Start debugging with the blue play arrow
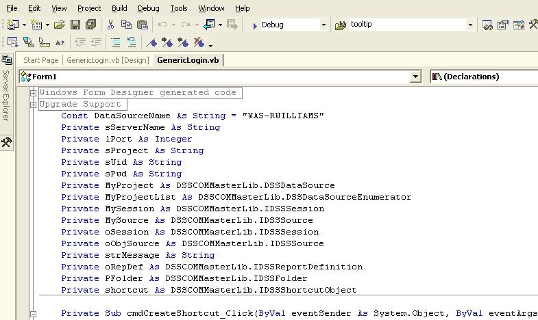The height and width of the screenshot is (320, 538). point(254,25)
